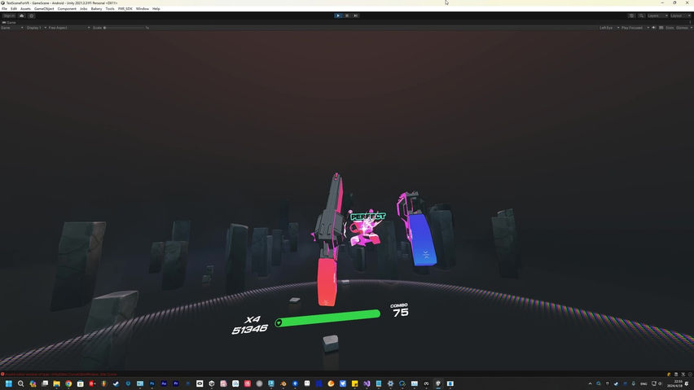Open the Bakery menu
This screenshot has width=694, height=390.
coord(96,9)
